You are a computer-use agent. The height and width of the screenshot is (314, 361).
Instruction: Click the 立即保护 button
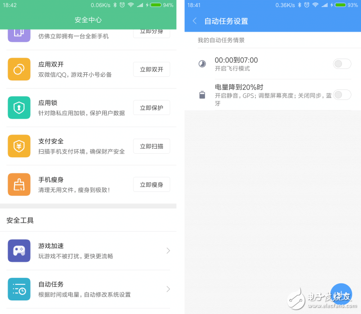click(151, 108)
